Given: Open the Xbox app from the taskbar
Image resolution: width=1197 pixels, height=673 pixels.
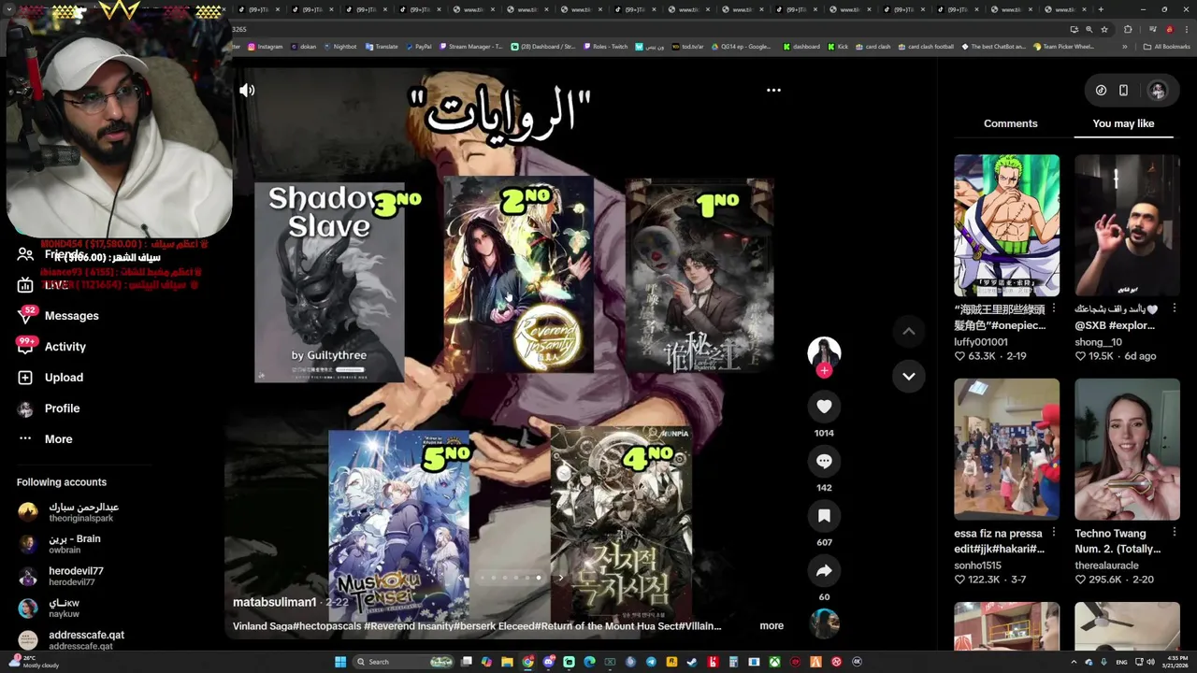Looking at the screenshot, I should point(775,662).
